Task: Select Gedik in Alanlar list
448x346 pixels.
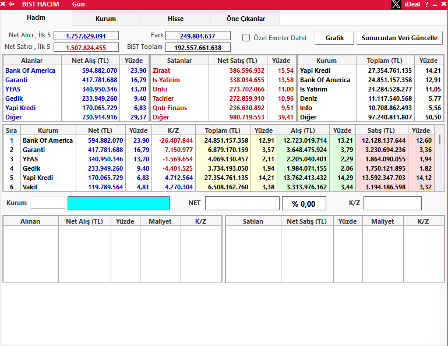Action: point(14,98)
